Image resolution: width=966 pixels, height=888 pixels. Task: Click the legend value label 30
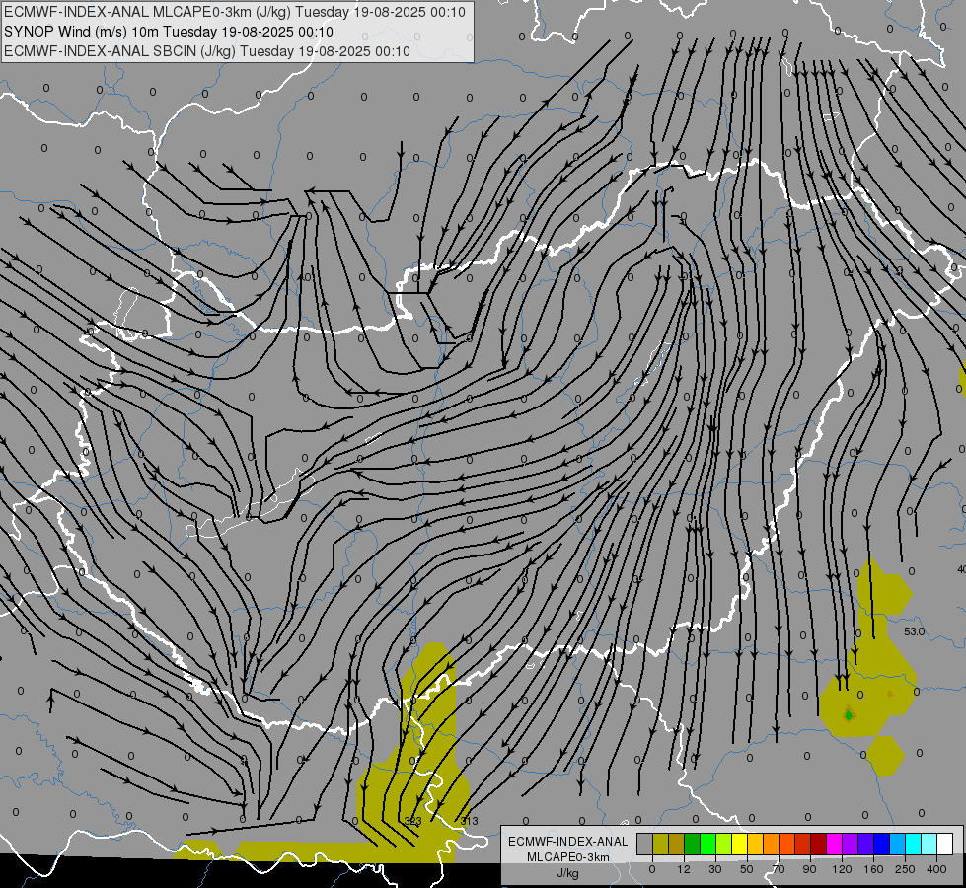coord(715,869)
